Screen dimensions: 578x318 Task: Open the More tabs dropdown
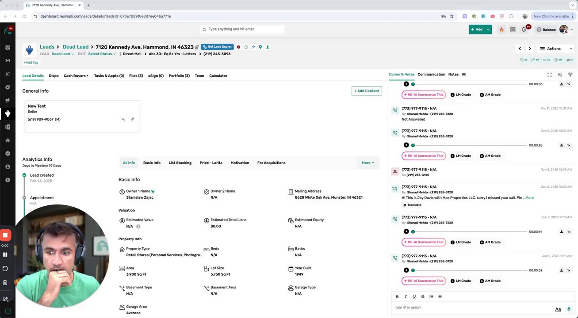pyautogui.click(x=367, y=163)
